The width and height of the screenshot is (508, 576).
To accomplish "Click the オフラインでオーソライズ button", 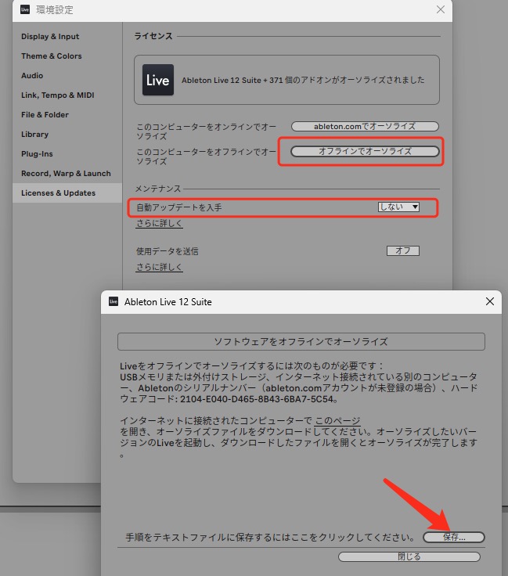I will tap(365, 151).
